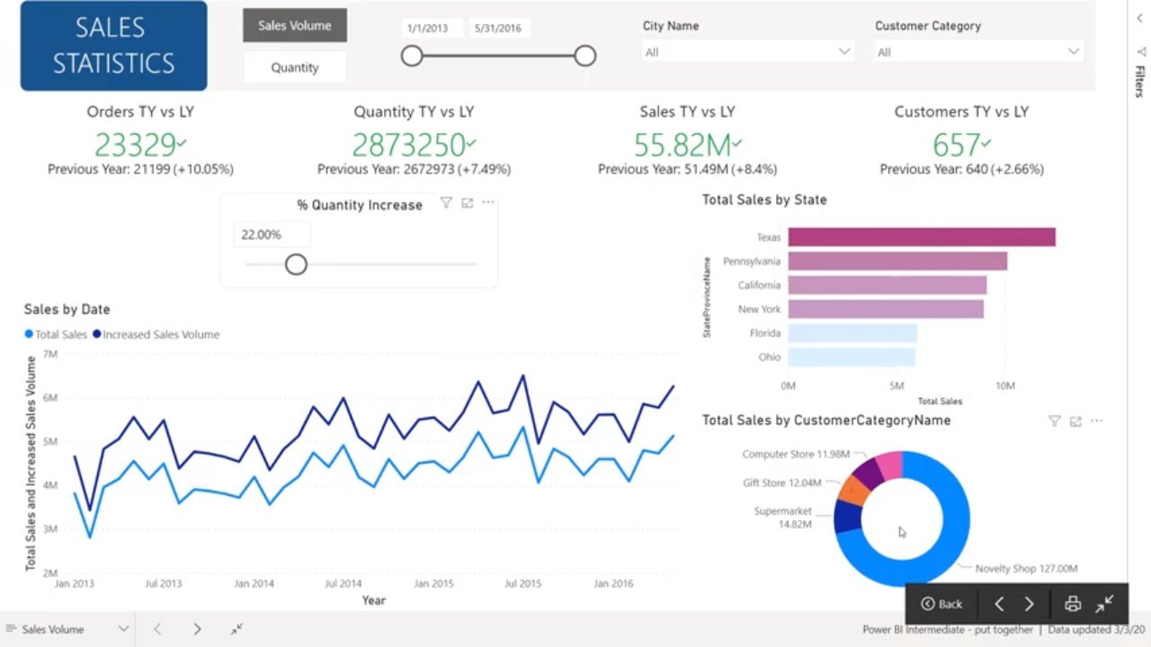This screenshot has height=647, width=1151.
Task: Switch to the Quantity bookmark button
Action: pyautogui.click(x=295, y=67)
